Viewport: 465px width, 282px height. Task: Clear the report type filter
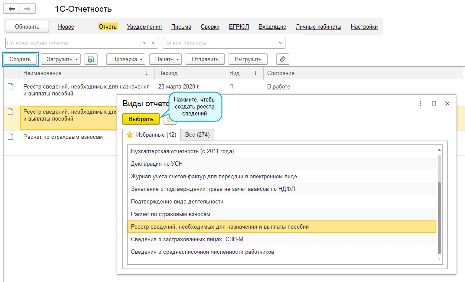coord(153,43)
